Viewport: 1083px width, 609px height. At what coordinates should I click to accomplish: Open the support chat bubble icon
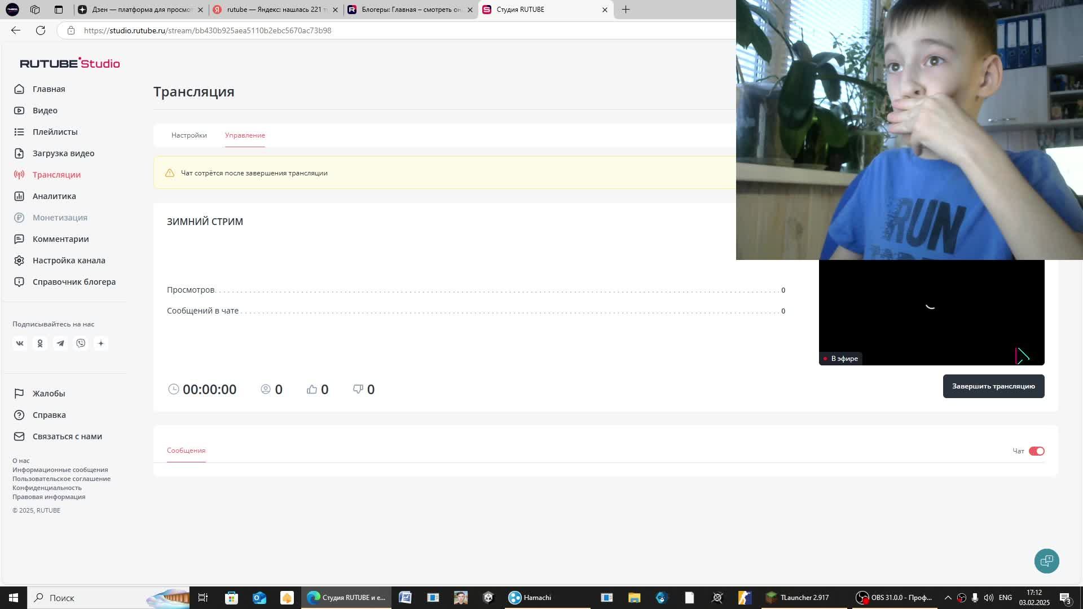coord(1046,561)
